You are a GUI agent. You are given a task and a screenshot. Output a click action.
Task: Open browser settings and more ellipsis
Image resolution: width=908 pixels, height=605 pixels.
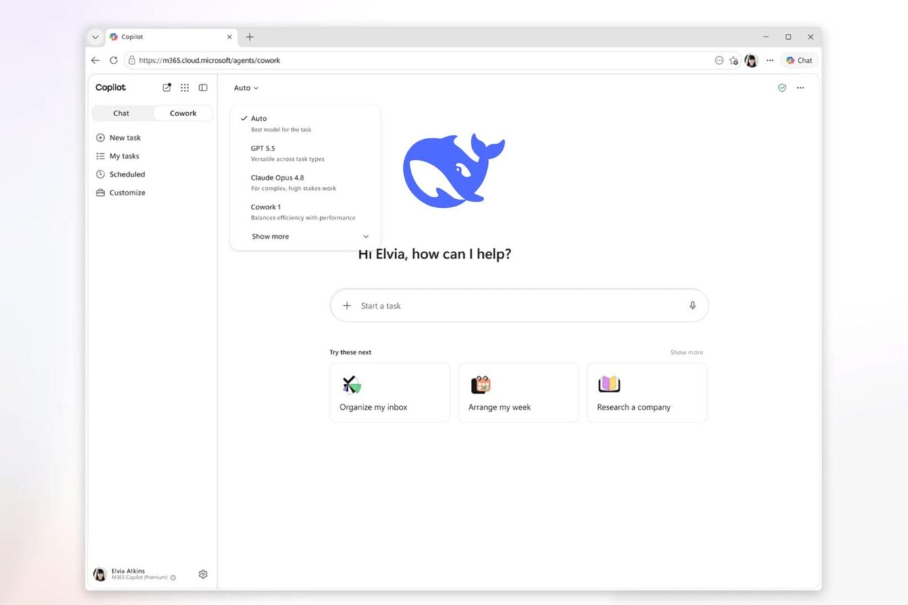coord(770,60)
